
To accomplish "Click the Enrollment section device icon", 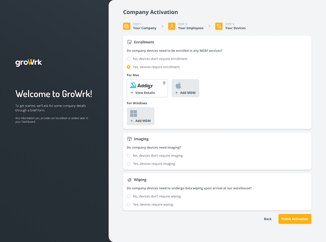I will coord(129,42).
